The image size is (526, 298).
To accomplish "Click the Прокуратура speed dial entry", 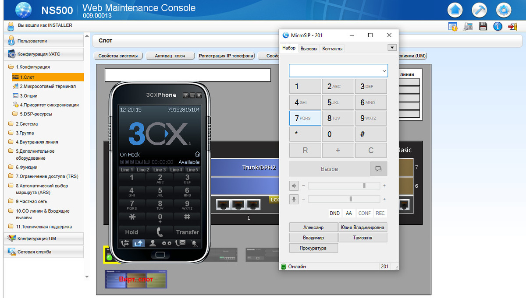I will 313,248.
